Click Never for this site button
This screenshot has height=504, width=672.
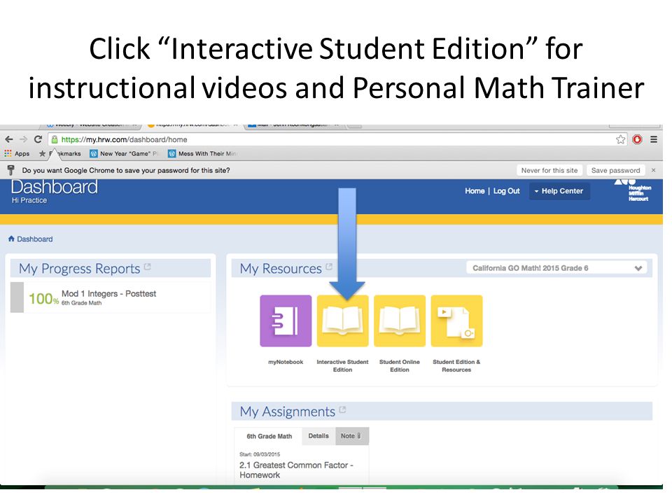[549, 170]
